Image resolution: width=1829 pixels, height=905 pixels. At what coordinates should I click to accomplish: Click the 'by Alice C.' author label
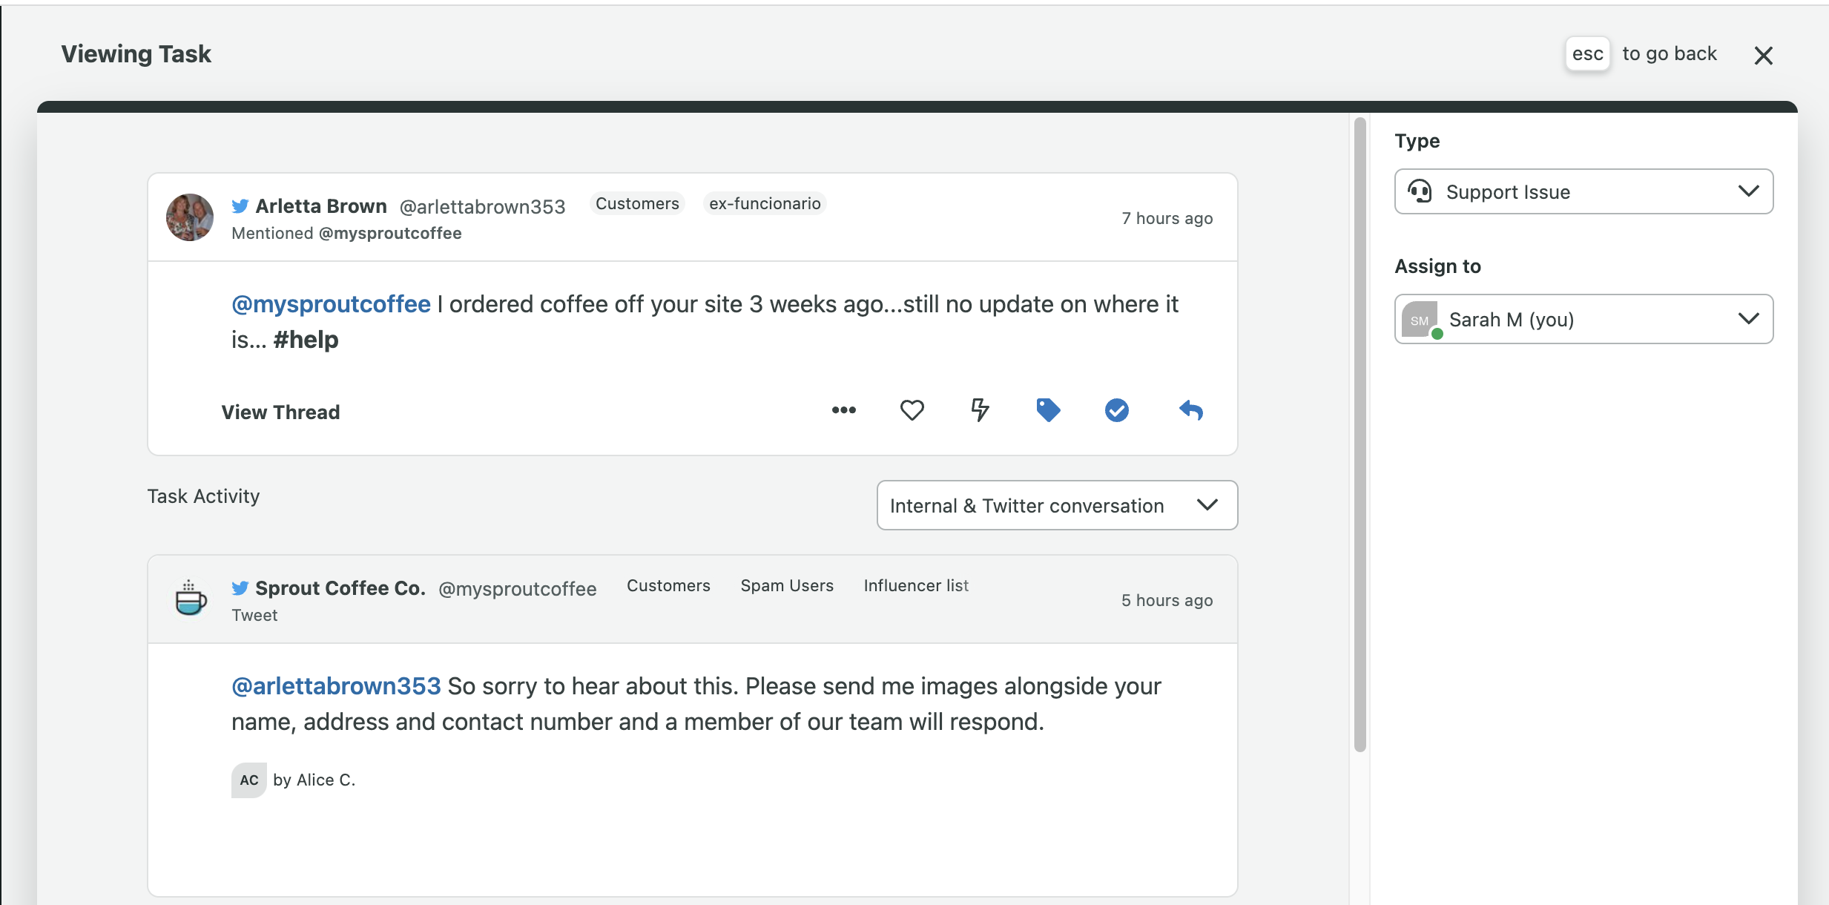(314, 780)
